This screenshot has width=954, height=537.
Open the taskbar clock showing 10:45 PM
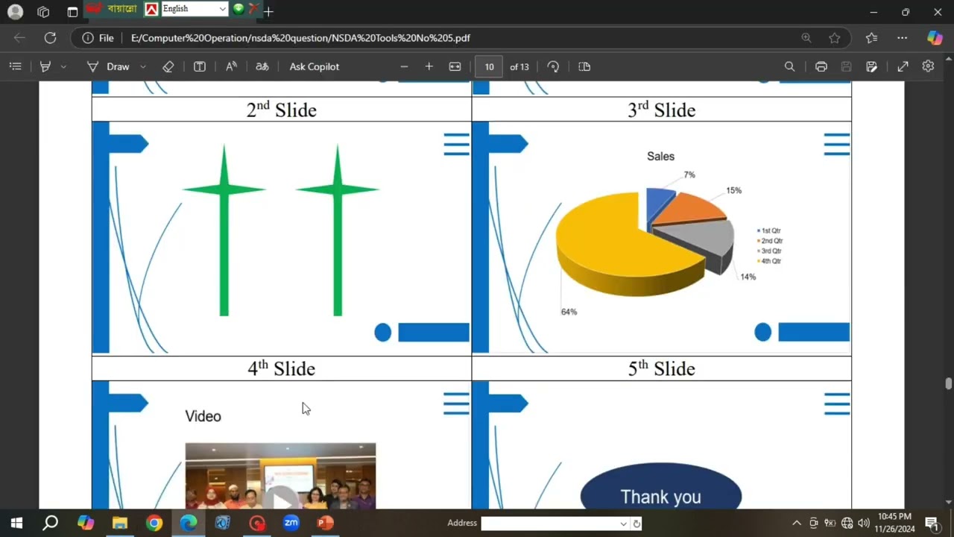click(895, 523)
